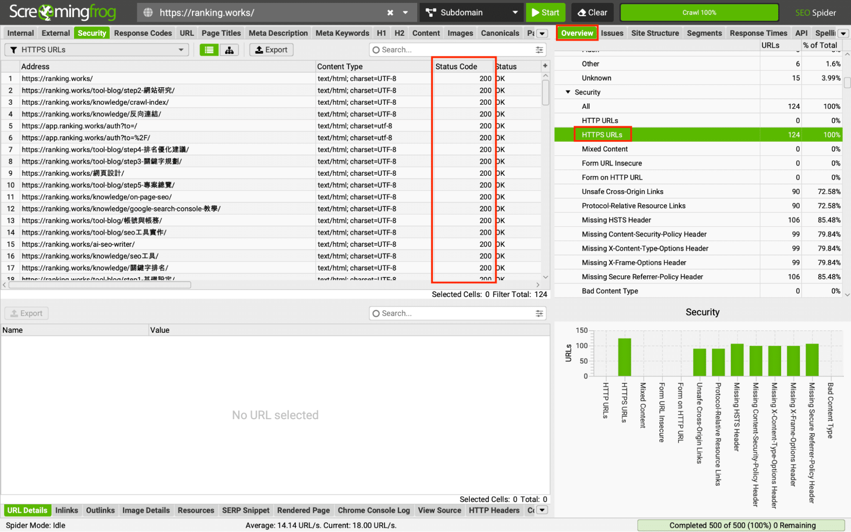Open the URL history dropdown arrow

(x=406, y=13)
